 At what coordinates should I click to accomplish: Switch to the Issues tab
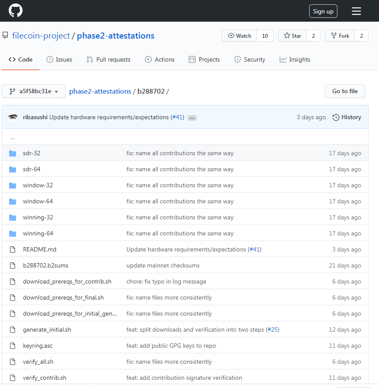(x=59, y=60)
